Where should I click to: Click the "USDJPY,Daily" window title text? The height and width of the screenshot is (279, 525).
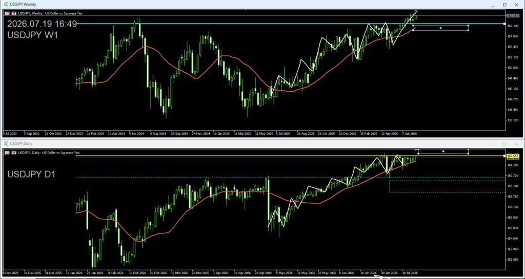pos(21,143)
